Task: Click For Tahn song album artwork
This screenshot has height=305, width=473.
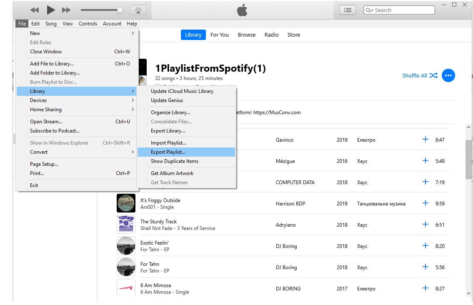Action: [126, 267]
